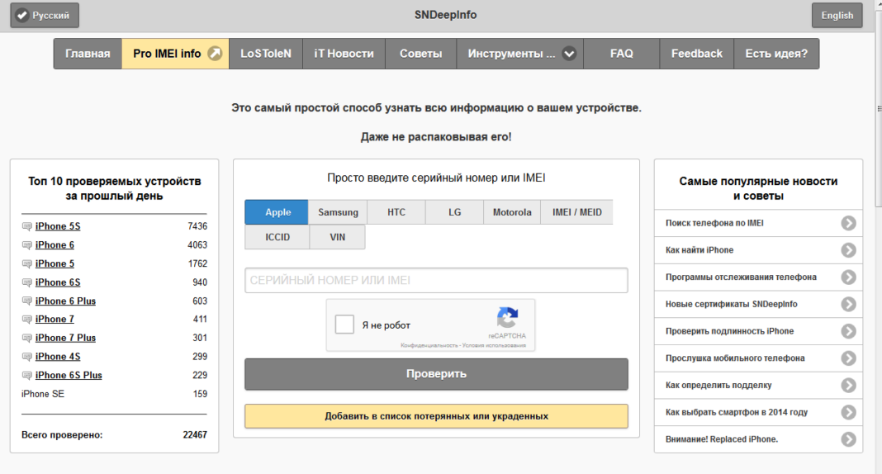
Task: Click the comment icon beside iPhone 6S
Action: coord(26,282)
